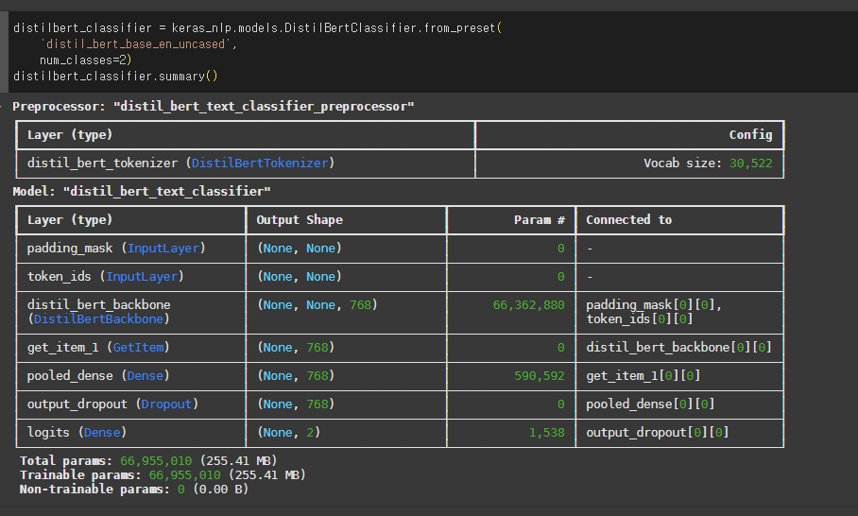Click the DistilBertBackbone type text
The image size is (858, 516).
(98, 319)
